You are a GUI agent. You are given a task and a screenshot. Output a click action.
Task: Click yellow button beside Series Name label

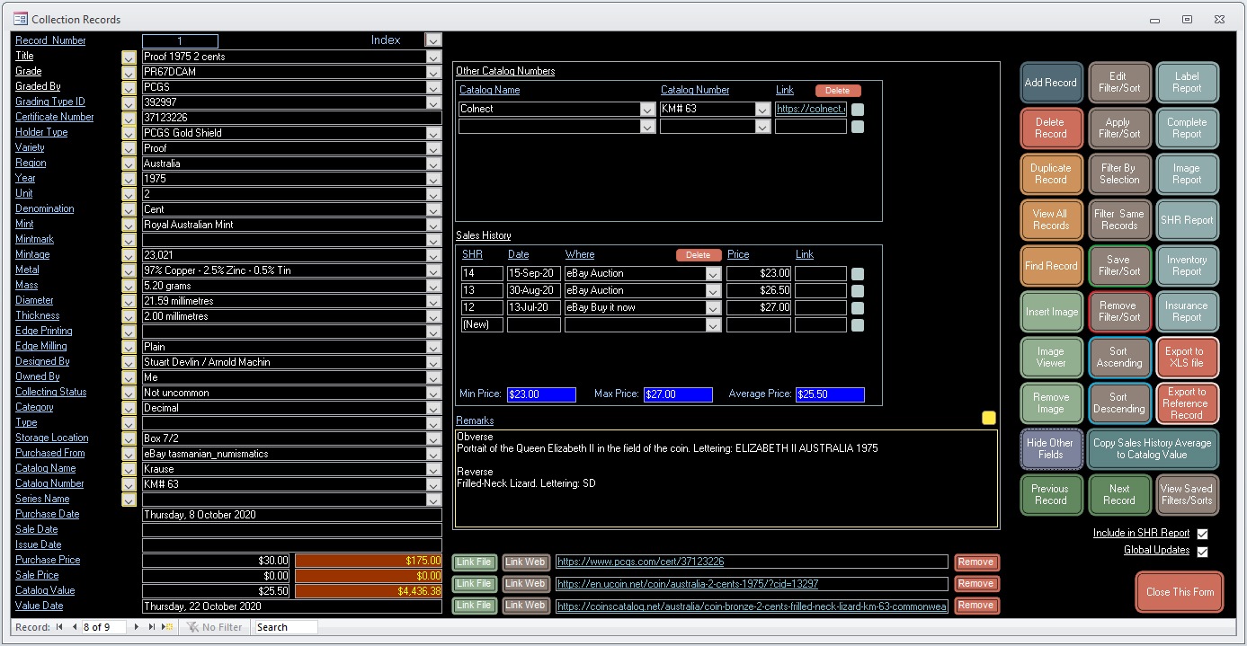pyautogui.click(x=129, y=500)
